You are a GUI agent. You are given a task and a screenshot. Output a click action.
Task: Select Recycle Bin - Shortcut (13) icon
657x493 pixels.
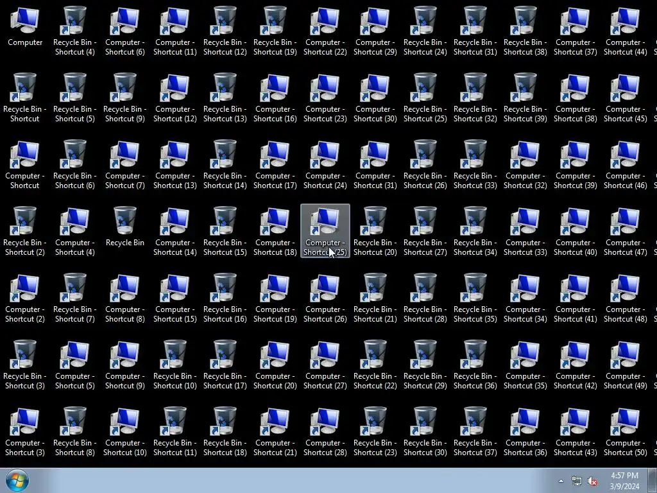[x=225, y=98]
